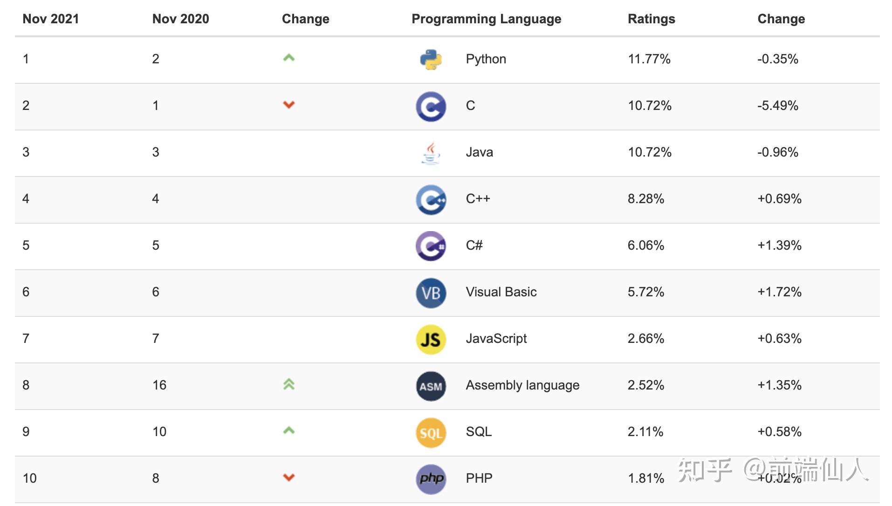This screenshot has width=892, height=506.
Task: Click the purple PHP icon
Action: click(x=431, y=479)
